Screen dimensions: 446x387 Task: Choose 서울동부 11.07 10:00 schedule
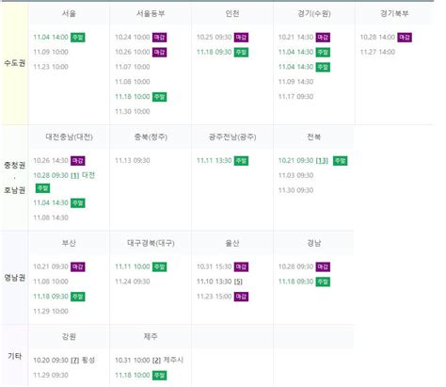(x=133, y=67)
